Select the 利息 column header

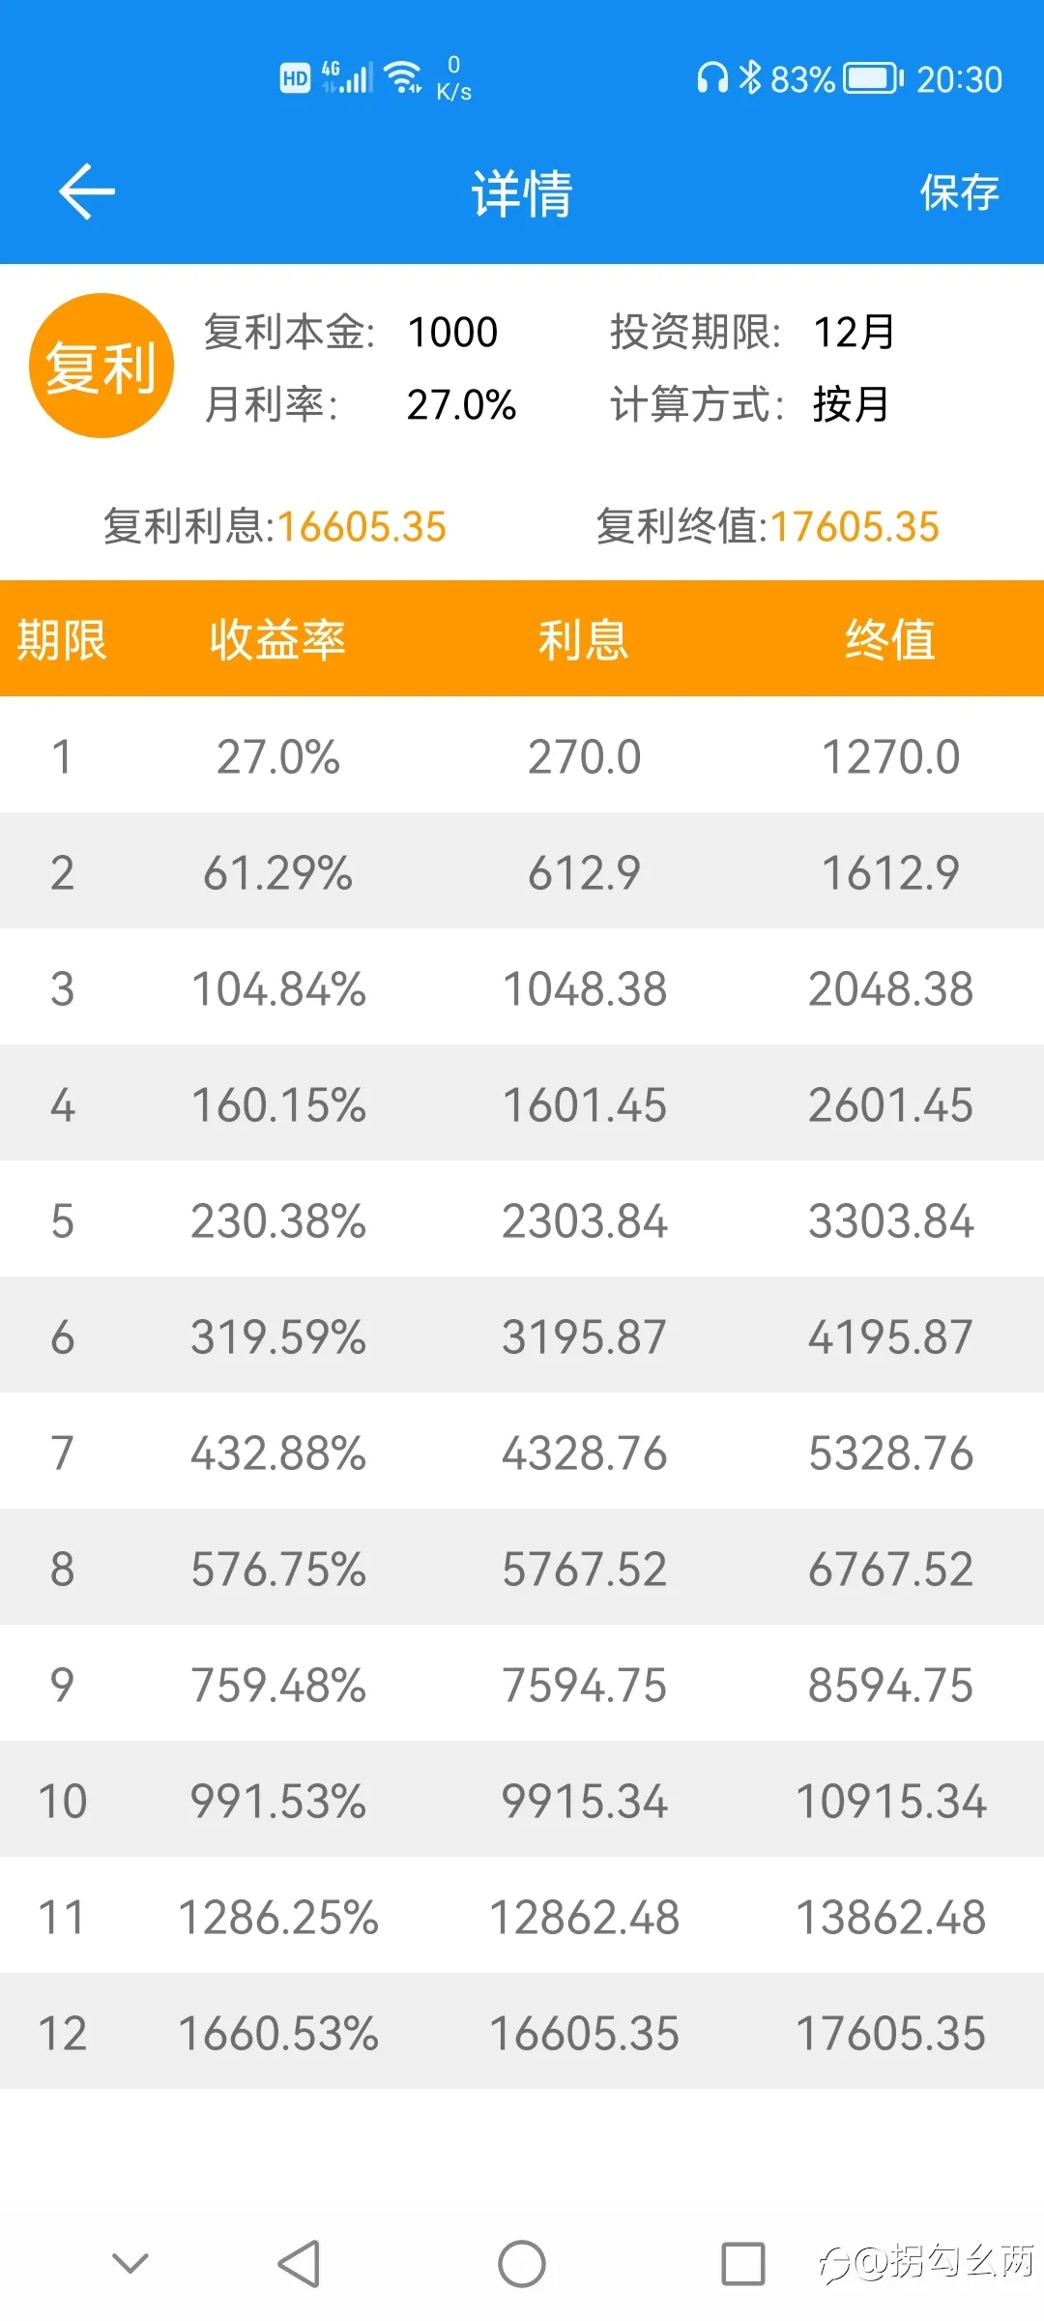click(584, 639)
